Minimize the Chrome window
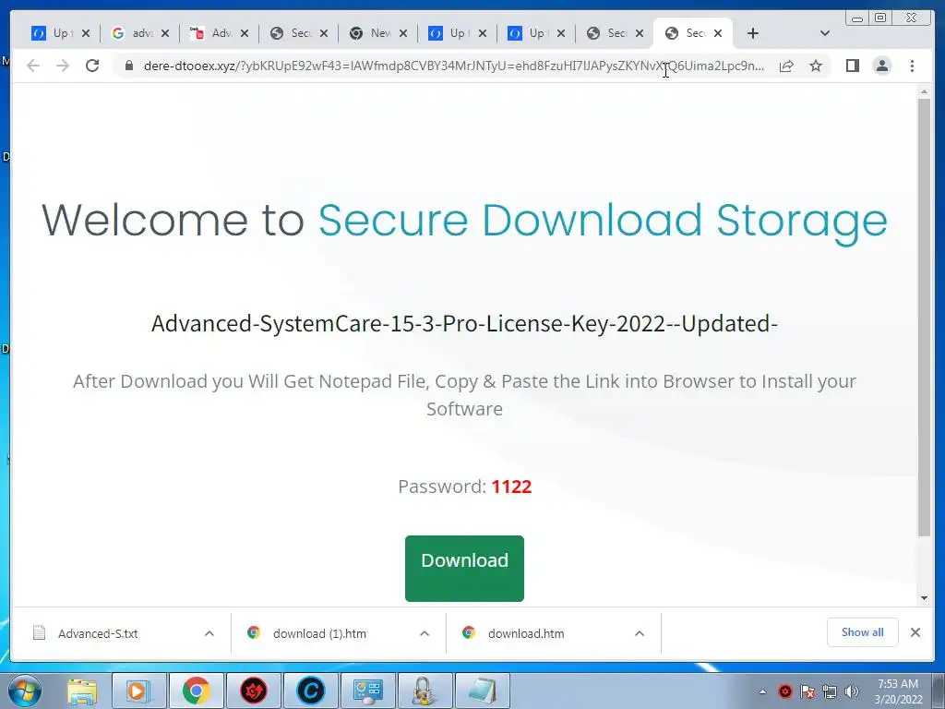This screenshot has height=709, width=945. (x=857, y=18)
